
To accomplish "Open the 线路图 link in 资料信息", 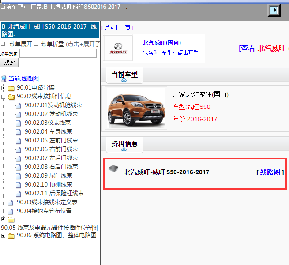I will [270, 172].
